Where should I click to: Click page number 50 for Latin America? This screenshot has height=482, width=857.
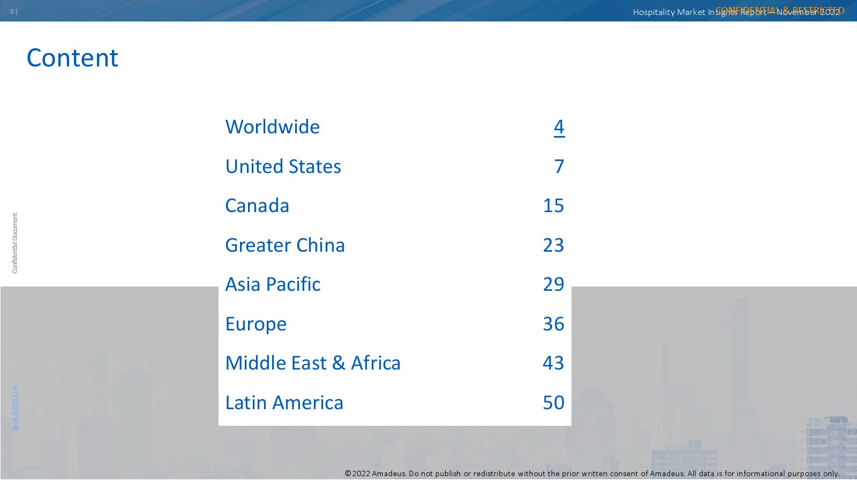553,403
